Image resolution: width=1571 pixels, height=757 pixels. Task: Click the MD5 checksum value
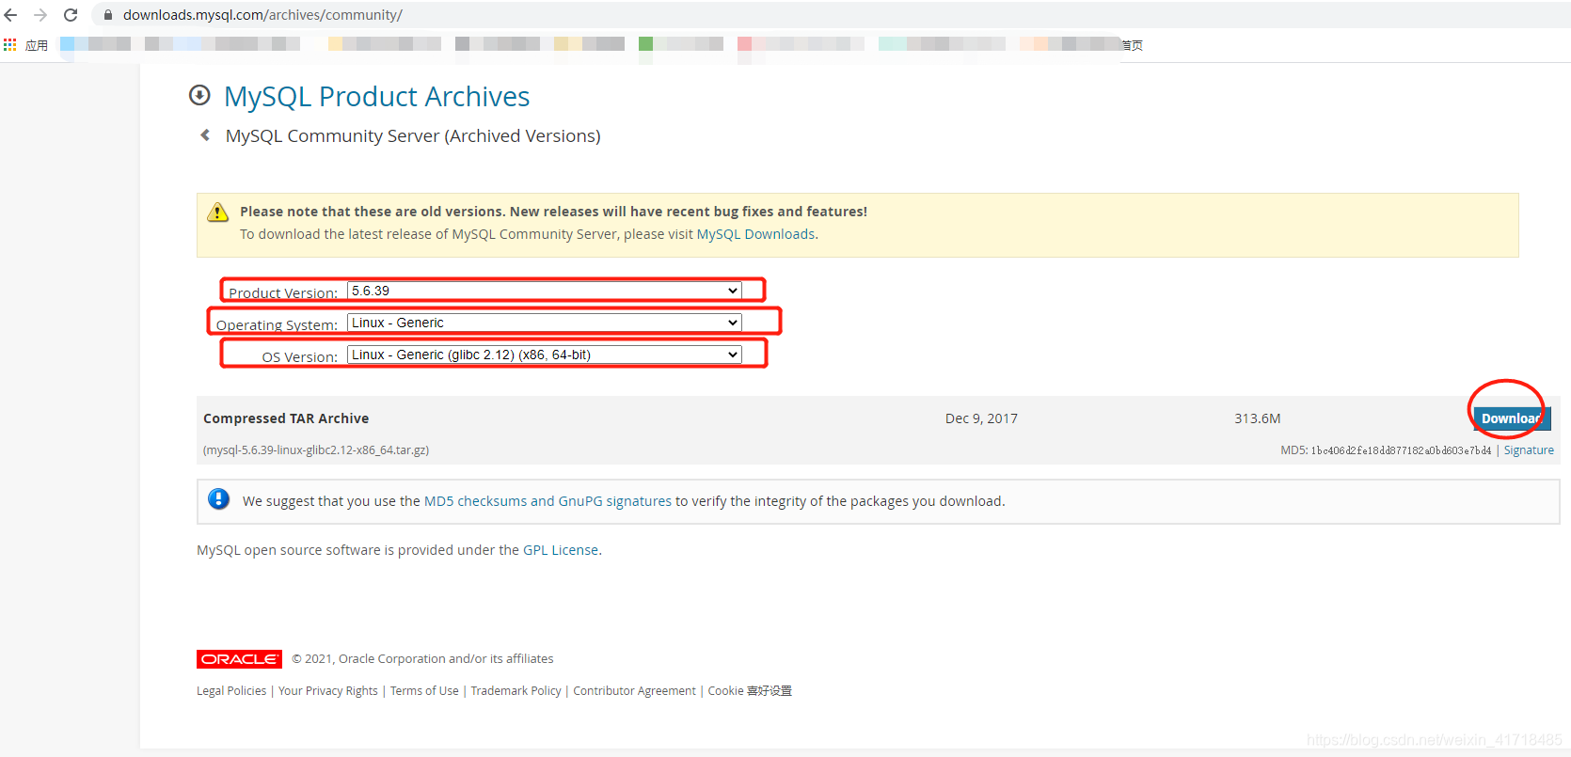pos(1401,450)
